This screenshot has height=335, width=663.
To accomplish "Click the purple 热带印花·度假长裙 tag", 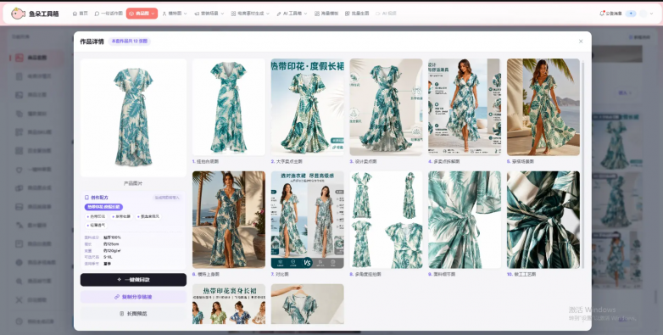I will point(103,207).
